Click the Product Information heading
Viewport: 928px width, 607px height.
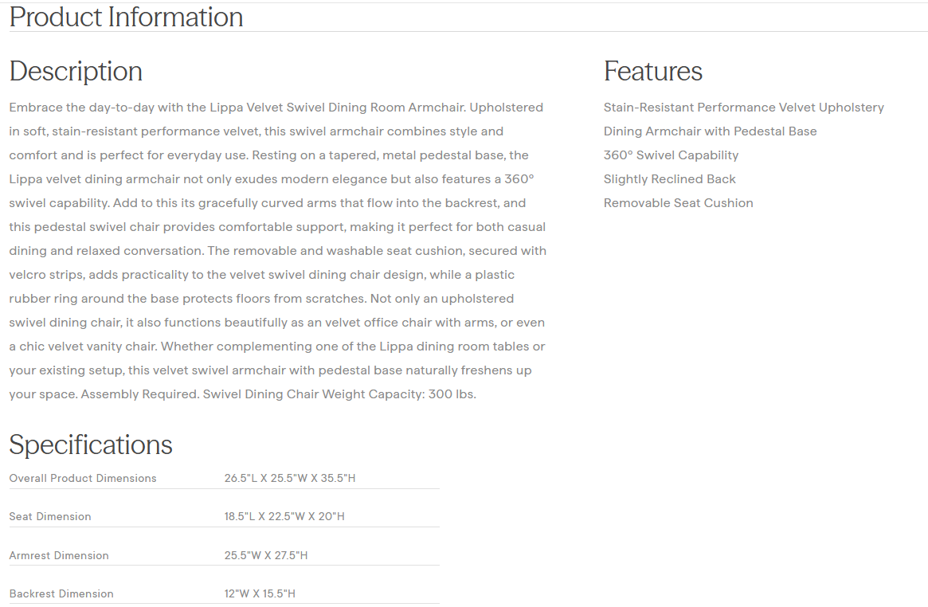coord(126,17)
